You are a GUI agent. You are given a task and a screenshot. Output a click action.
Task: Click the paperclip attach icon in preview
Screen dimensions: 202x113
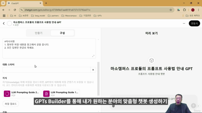113,106
